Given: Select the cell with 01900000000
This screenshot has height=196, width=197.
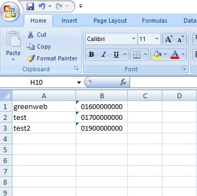Looking at the screenshot, I should coord(102,128).
